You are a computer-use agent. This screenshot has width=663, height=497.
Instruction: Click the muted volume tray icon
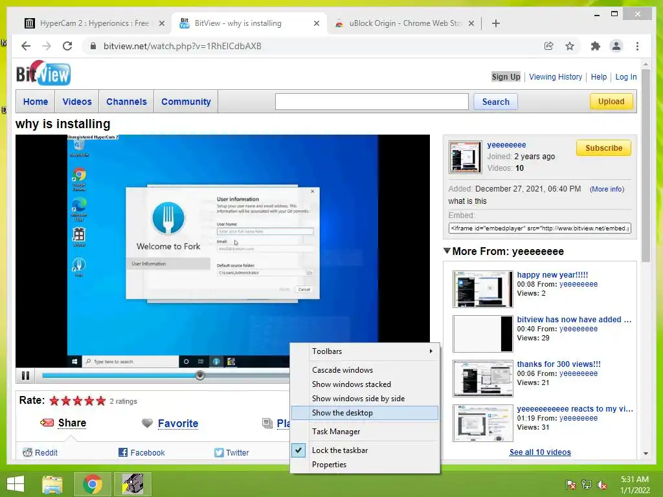[x=601, y=484]
